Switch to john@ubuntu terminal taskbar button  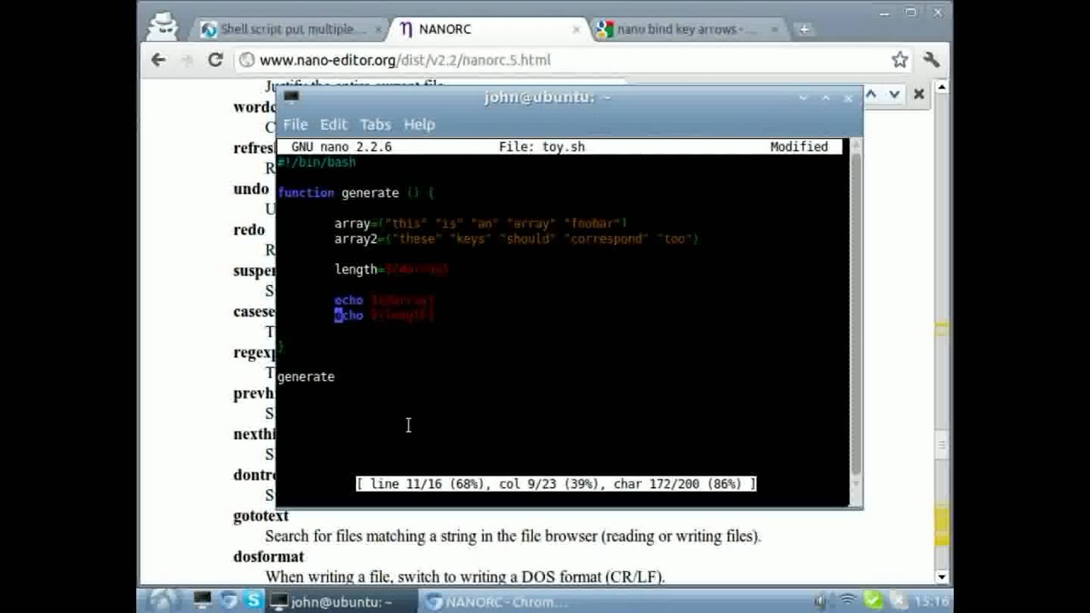[341, 602]
